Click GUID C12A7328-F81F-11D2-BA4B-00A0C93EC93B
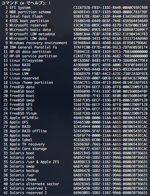The width and height of the screenshot is (150, 196). coord(111,8)
